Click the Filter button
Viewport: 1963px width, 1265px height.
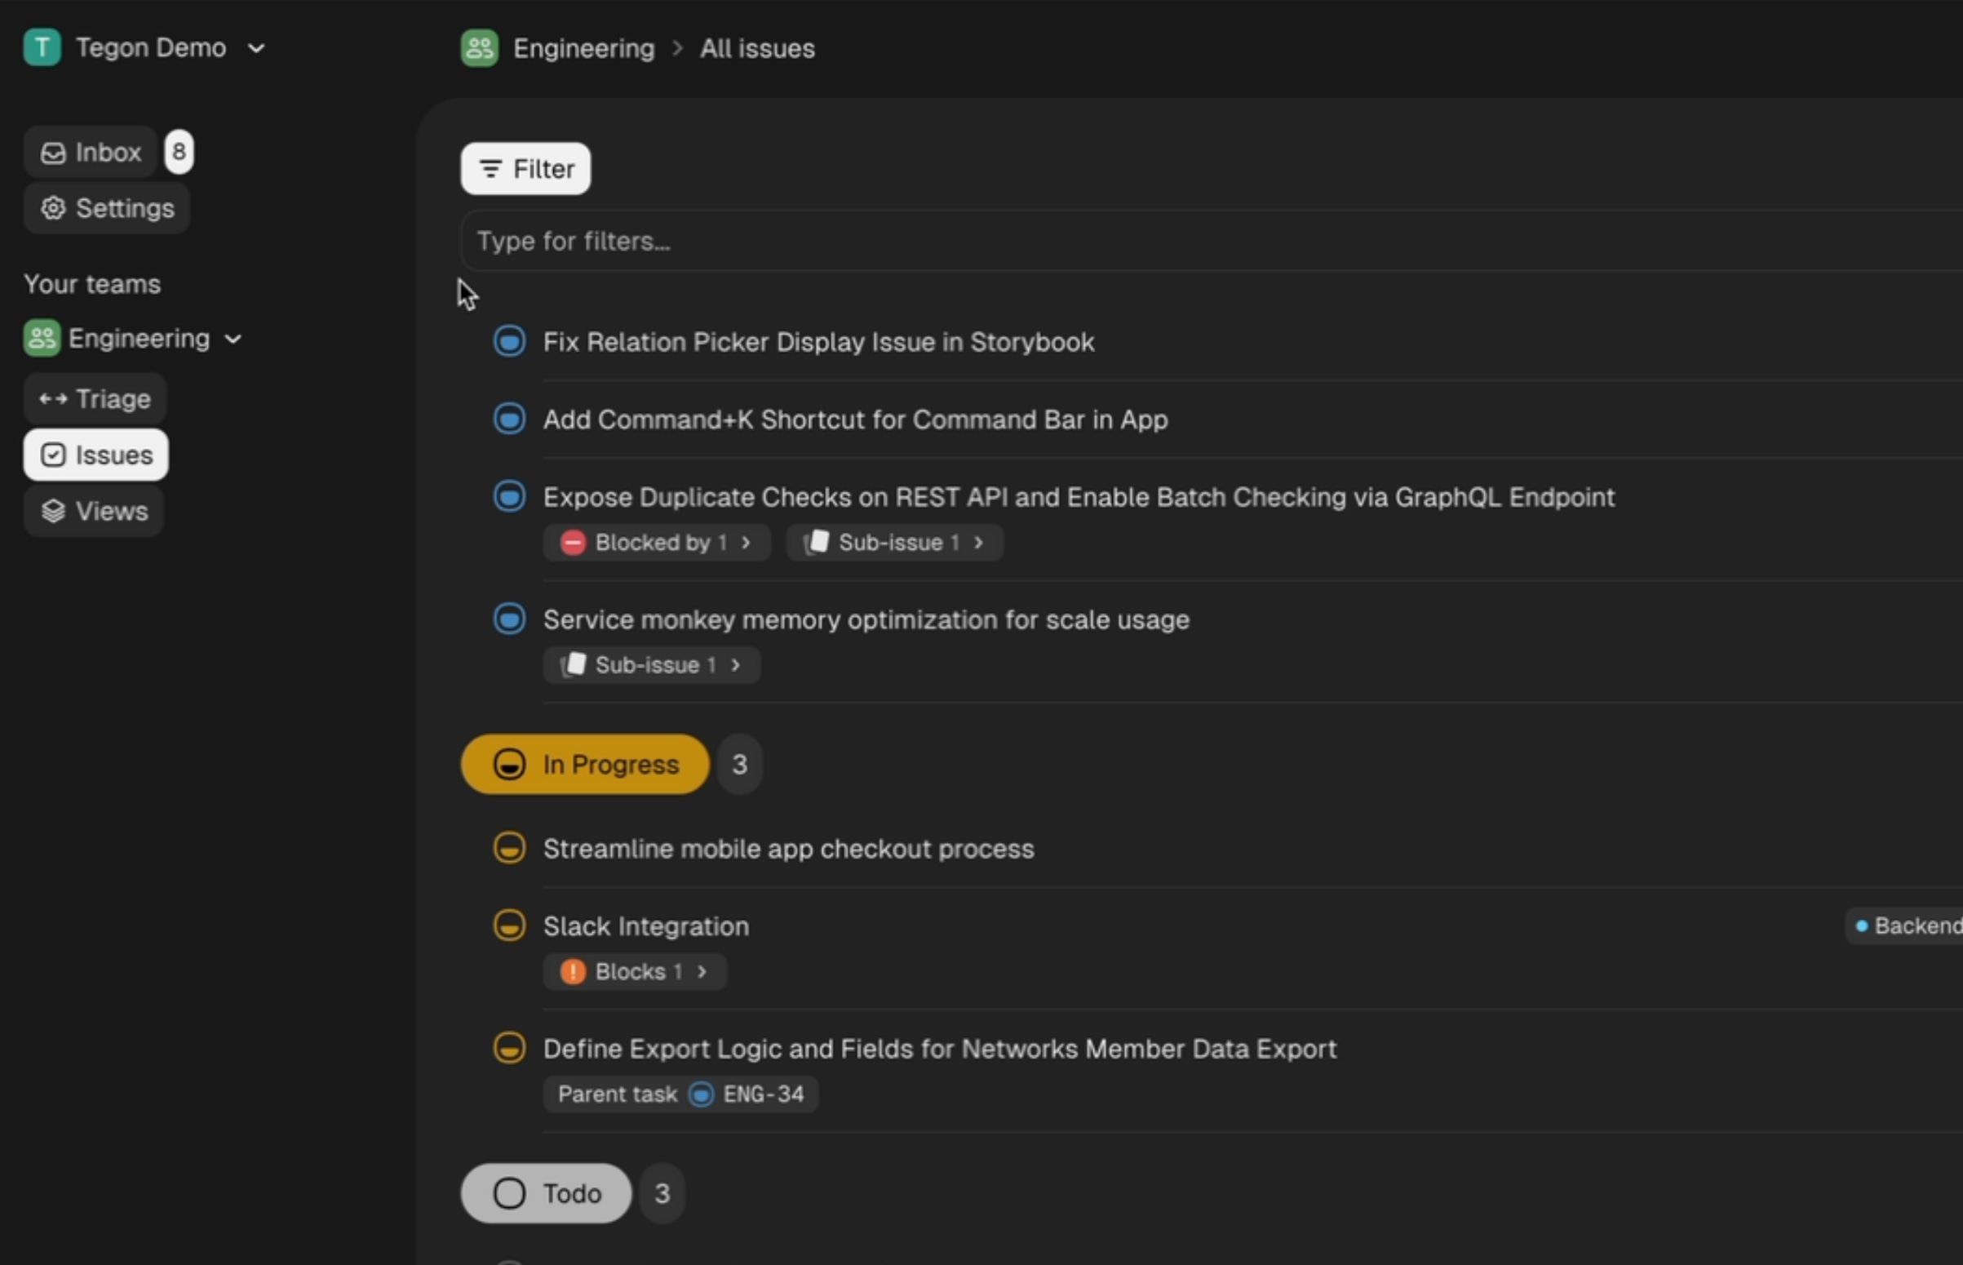[x=525, y=169]
